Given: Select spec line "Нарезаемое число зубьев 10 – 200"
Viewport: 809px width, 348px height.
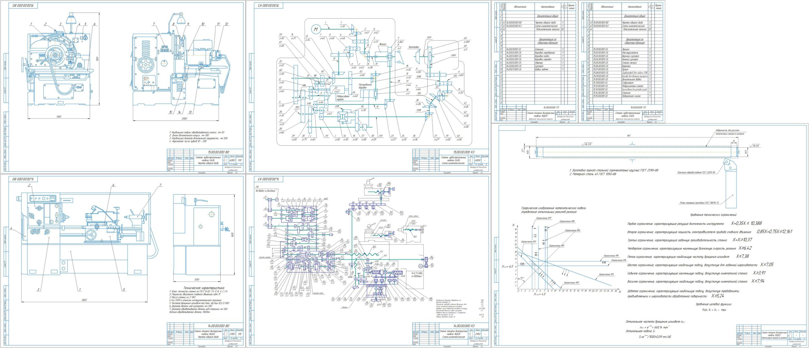Looking at the screenshot, I should tap(188, 141).
